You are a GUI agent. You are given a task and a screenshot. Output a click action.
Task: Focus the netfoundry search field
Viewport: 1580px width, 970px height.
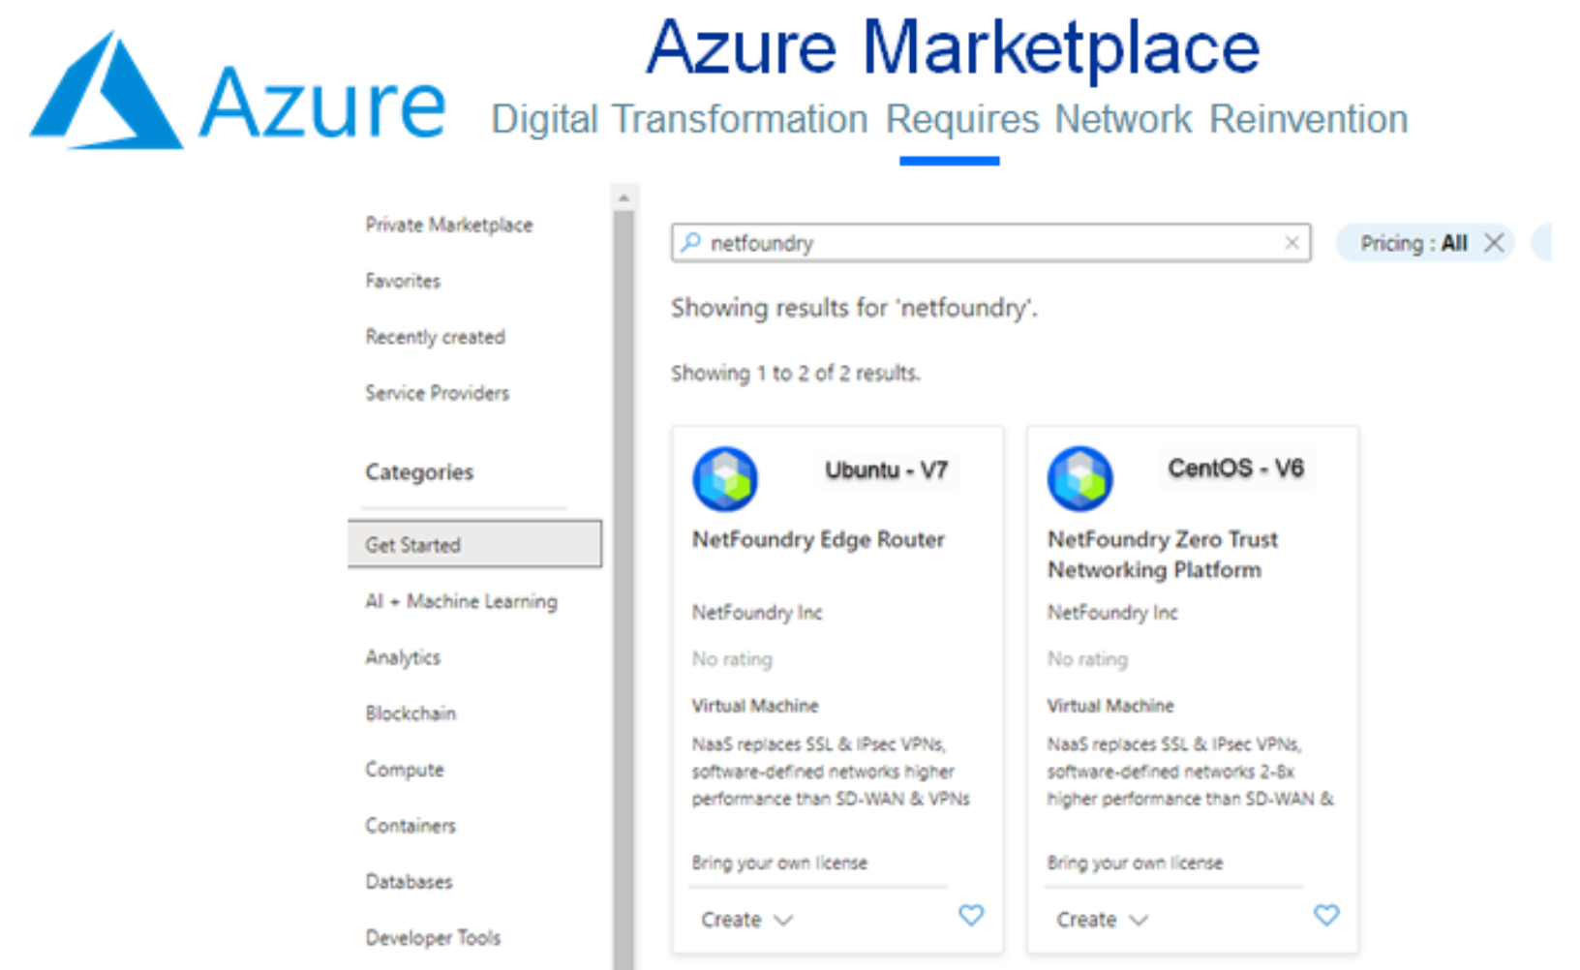(991, 243)
